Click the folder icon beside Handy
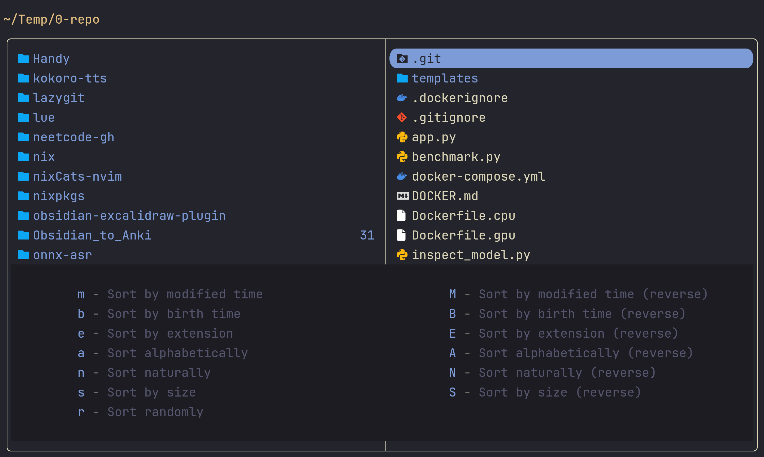The width and height of the screenshot is (764, 457). (x=23, y=59)
